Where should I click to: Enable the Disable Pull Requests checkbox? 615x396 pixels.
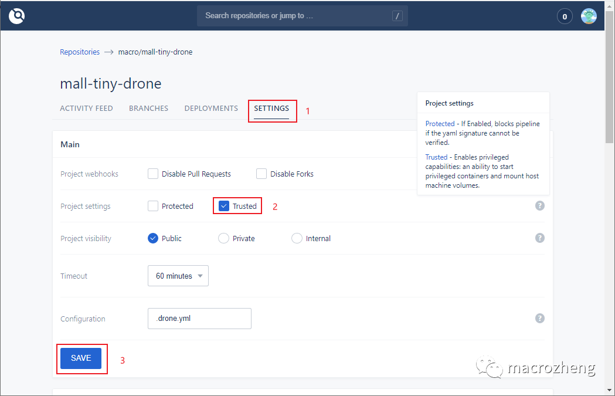pyautogui.click(x=152, y=174)
